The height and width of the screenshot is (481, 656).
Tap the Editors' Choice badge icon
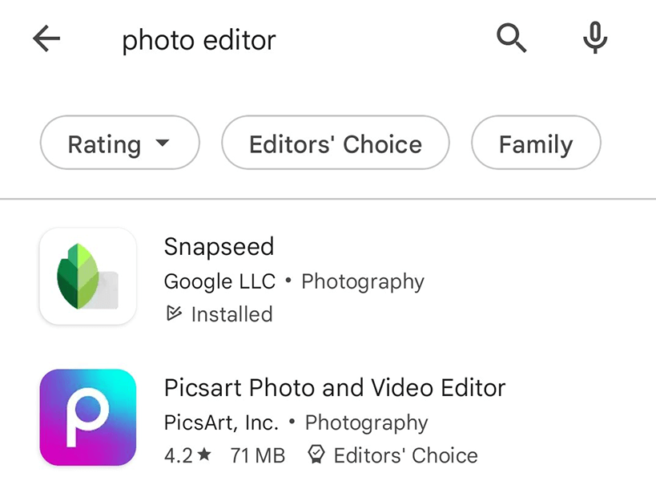coord(316,455)
